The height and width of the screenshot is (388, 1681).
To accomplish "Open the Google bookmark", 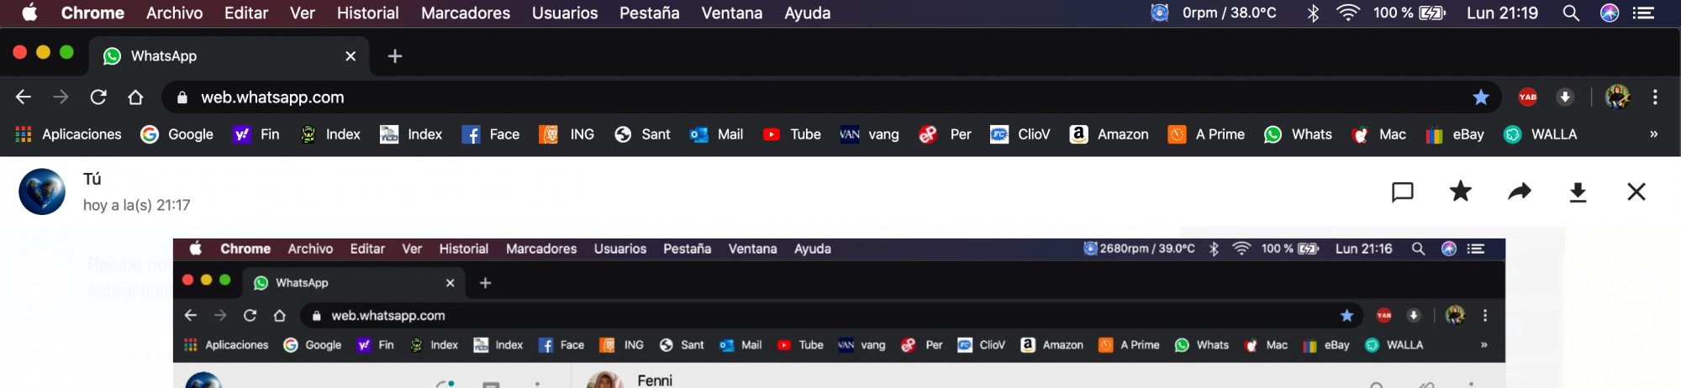I will 177,134.
